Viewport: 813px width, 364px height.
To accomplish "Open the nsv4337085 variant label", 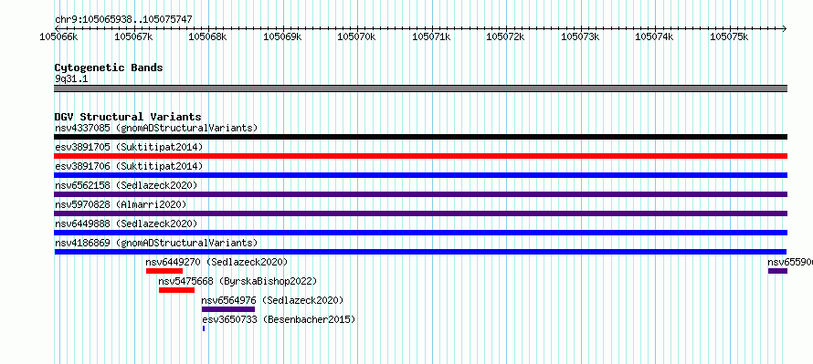I will 156,128.
